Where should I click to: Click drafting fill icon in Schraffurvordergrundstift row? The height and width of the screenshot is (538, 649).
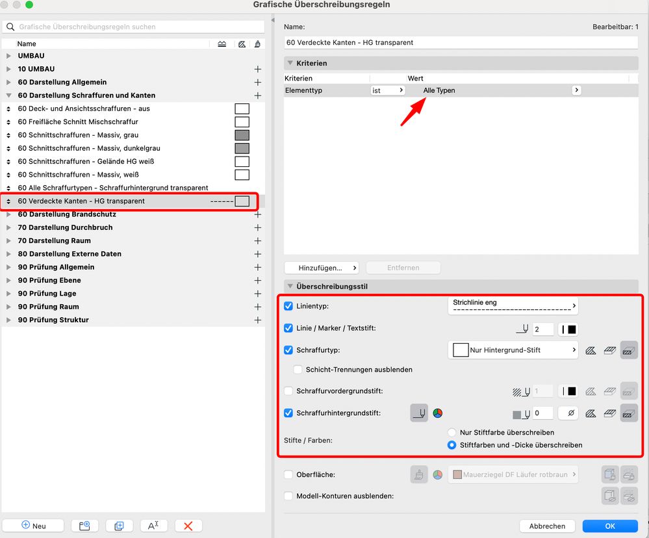click(591, 391)
